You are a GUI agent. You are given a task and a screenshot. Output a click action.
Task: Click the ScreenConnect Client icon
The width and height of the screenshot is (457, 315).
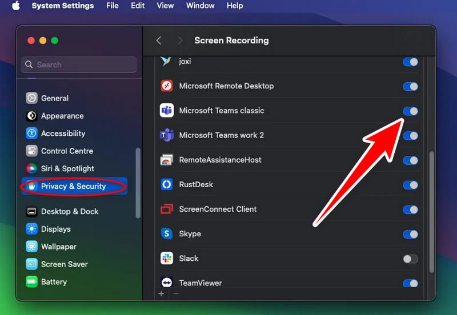(167, 209)
